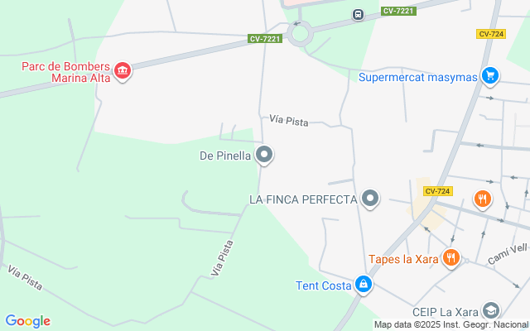
Task: Click the CEIP La Xara label text
Action: [x=446, y=312]
